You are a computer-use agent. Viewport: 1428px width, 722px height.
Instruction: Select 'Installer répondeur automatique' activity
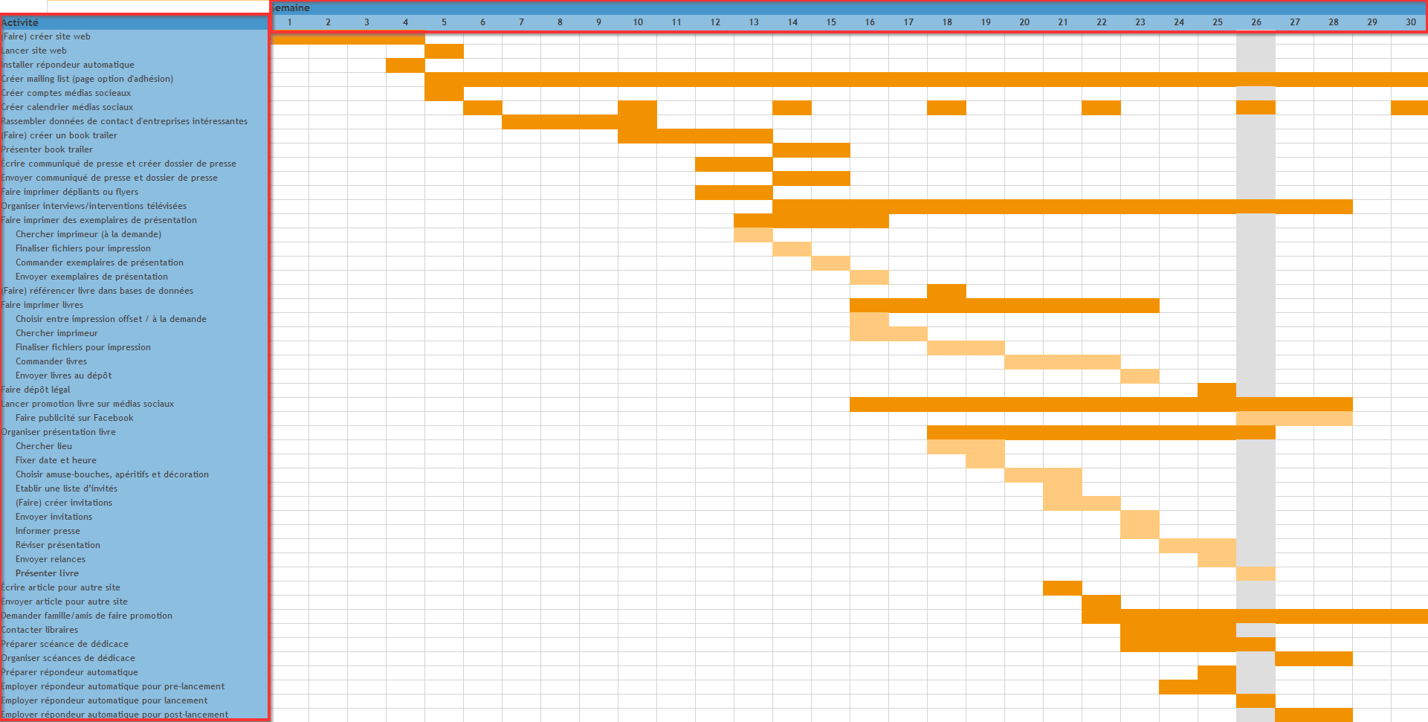135,65
